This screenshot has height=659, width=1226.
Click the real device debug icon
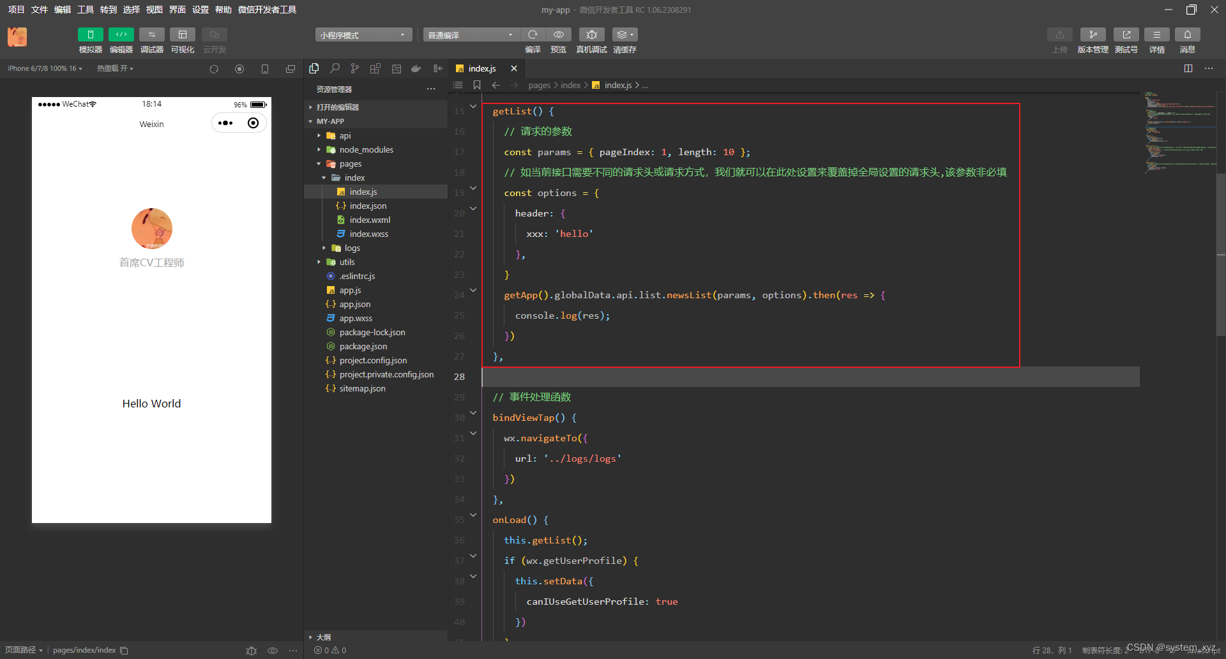point(592,34)
